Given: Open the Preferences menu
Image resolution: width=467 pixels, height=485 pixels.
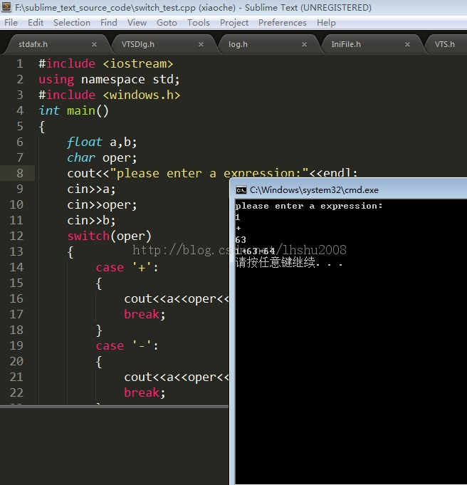Looking at the screenshot, I should pos(283,23).
